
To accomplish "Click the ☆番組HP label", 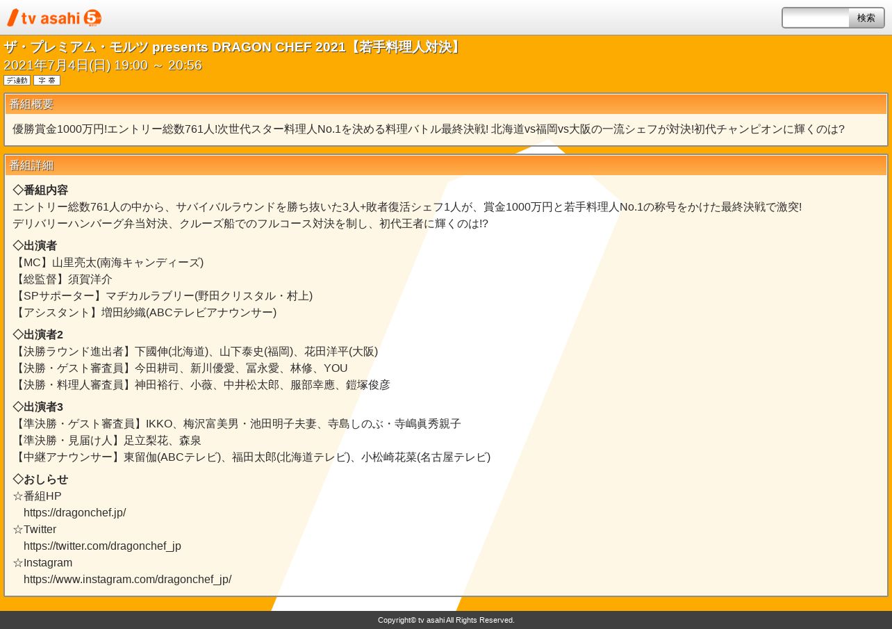I will 37,496.
